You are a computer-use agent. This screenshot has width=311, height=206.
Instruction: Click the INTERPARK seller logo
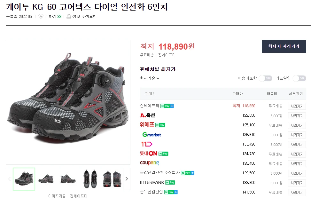pyautogui.click(x=152, y=182)
